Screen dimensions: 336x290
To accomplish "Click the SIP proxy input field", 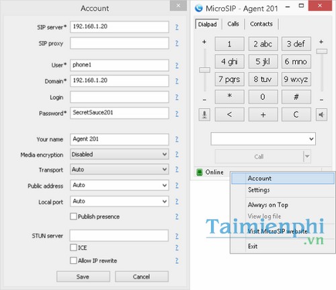I will pyautogui.click(x=120, y=43).
